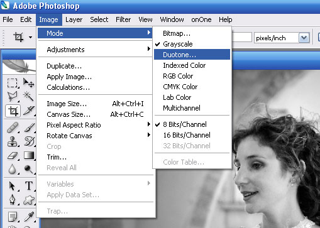Select the Type tool
The width and height of the screenshot is (320, 228).
28,186
